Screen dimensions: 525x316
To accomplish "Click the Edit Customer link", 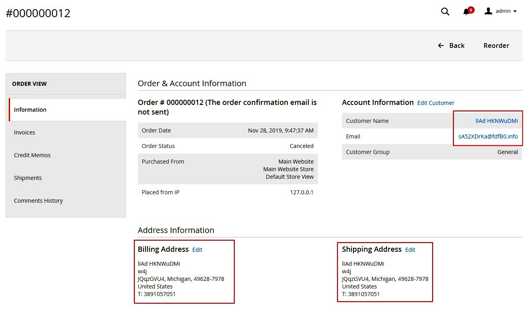I will [435, 103].
